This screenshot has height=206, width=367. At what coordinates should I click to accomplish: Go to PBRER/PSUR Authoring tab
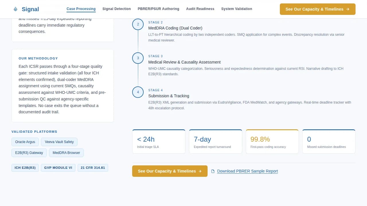pyautogui.click(x=158, y=9)
